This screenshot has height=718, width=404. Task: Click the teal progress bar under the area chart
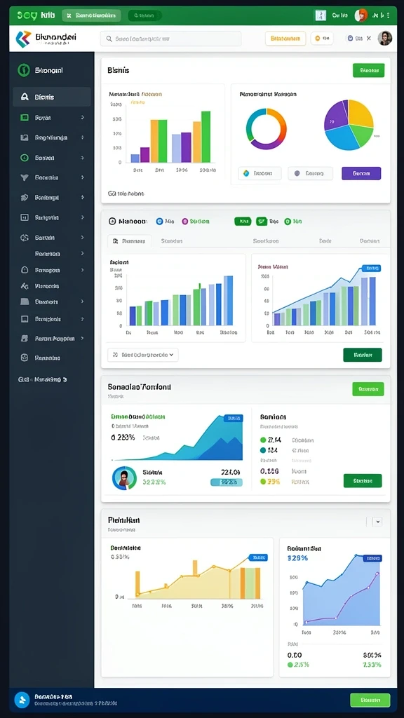(227, 482)
